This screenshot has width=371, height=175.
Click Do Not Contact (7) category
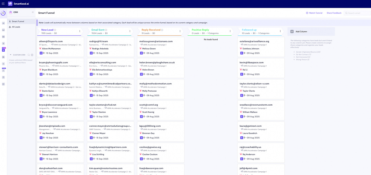303,54
